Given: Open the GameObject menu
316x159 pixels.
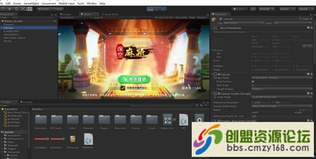Looking at the screenshot, I should (x=32, y=3).
